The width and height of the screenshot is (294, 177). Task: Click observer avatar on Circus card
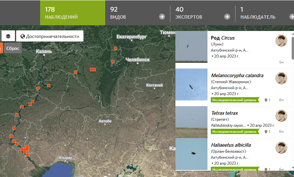click(x=281, y=41)
